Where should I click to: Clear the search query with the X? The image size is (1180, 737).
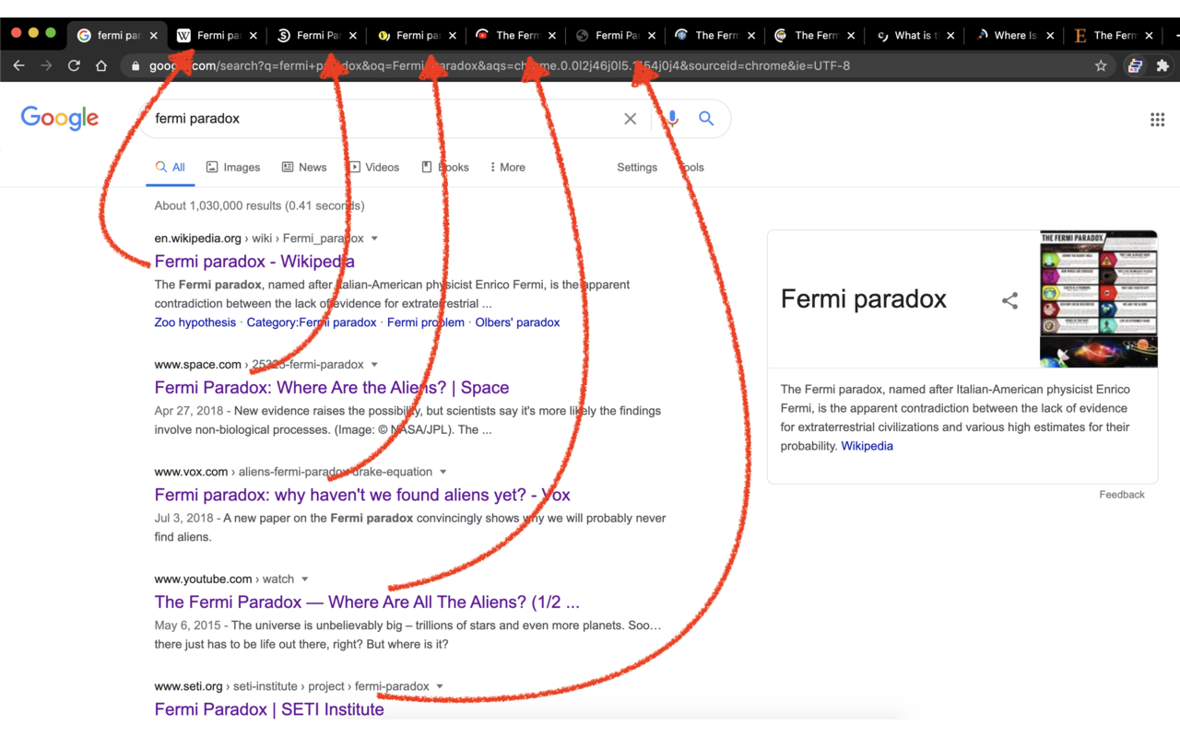pos(630,118)
